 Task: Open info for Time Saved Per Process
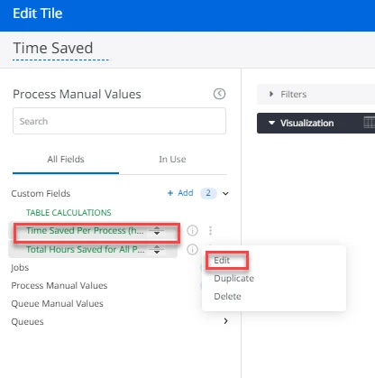point(192,231)
